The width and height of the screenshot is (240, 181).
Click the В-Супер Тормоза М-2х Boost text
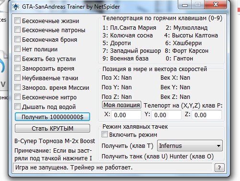55,141
